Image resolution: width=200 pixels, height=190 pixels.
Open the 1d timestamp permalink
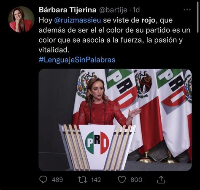136,10
